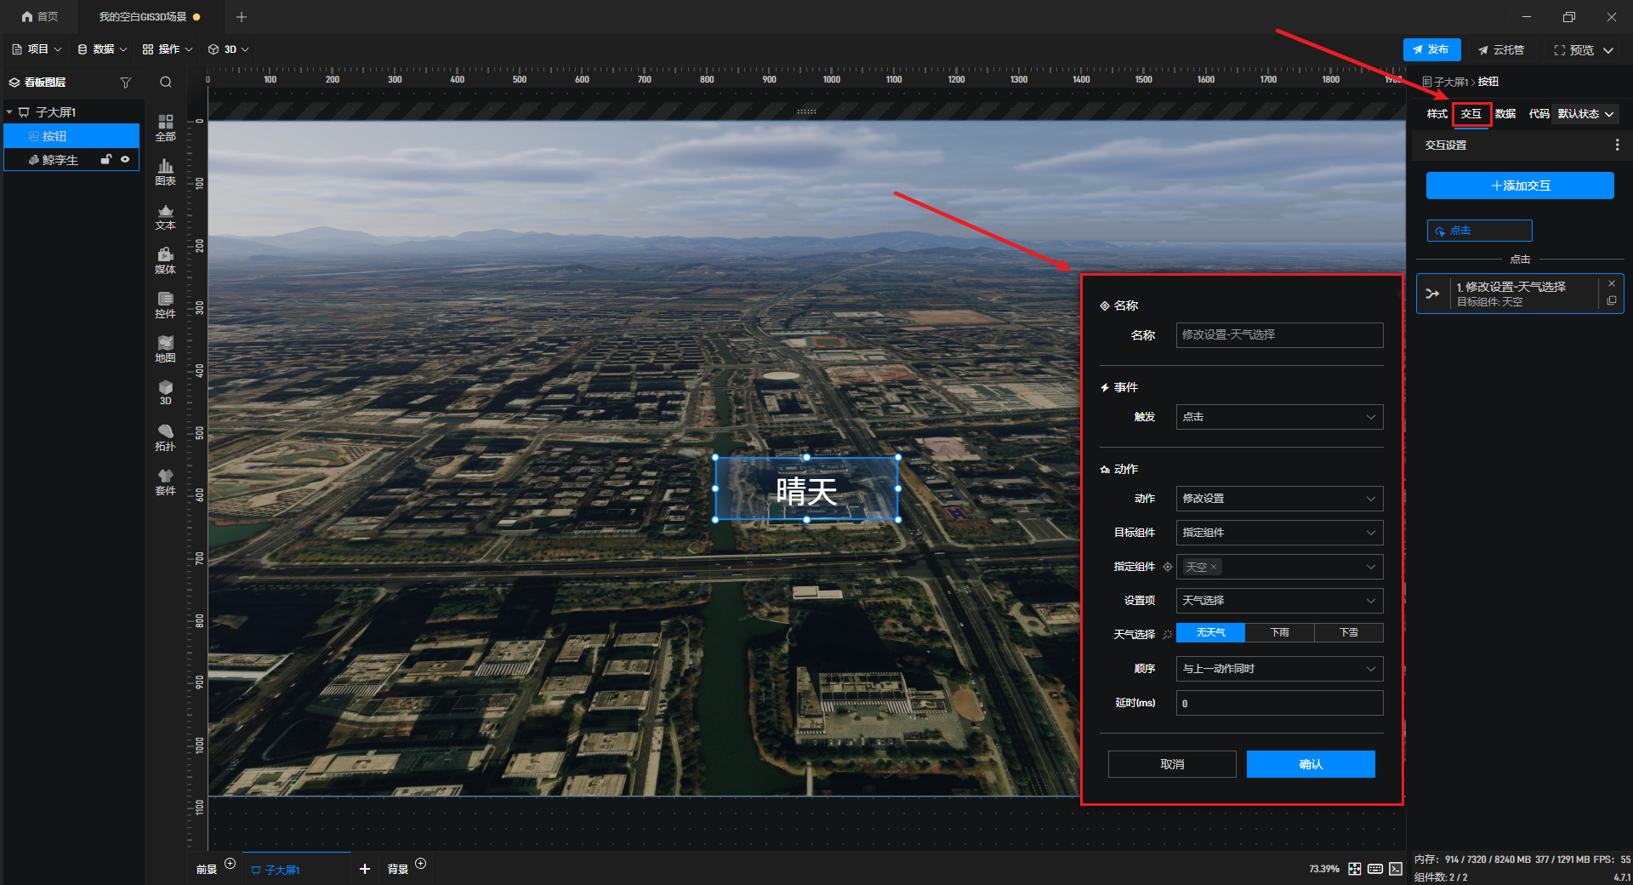Open the 媒体 media components icon
This screenshot has height=885, width=1633.
tap(165, 260)
